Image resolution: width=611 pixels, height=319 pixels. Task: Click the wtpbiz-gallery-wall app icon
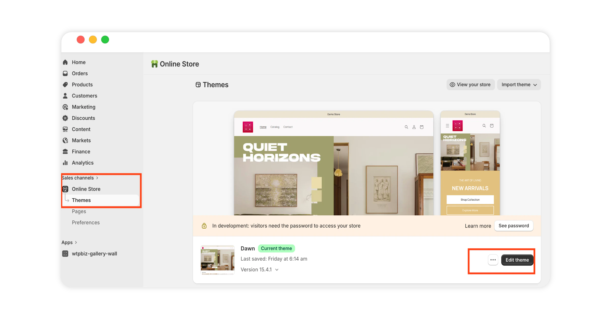65,253
